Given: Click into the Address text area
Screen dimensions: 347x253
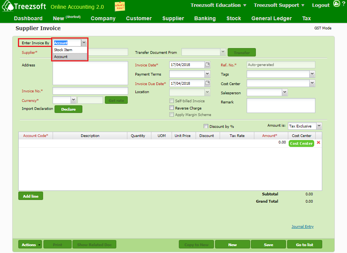Looking at the screenshot, I should pyautogui.click(x=90, y=73).
